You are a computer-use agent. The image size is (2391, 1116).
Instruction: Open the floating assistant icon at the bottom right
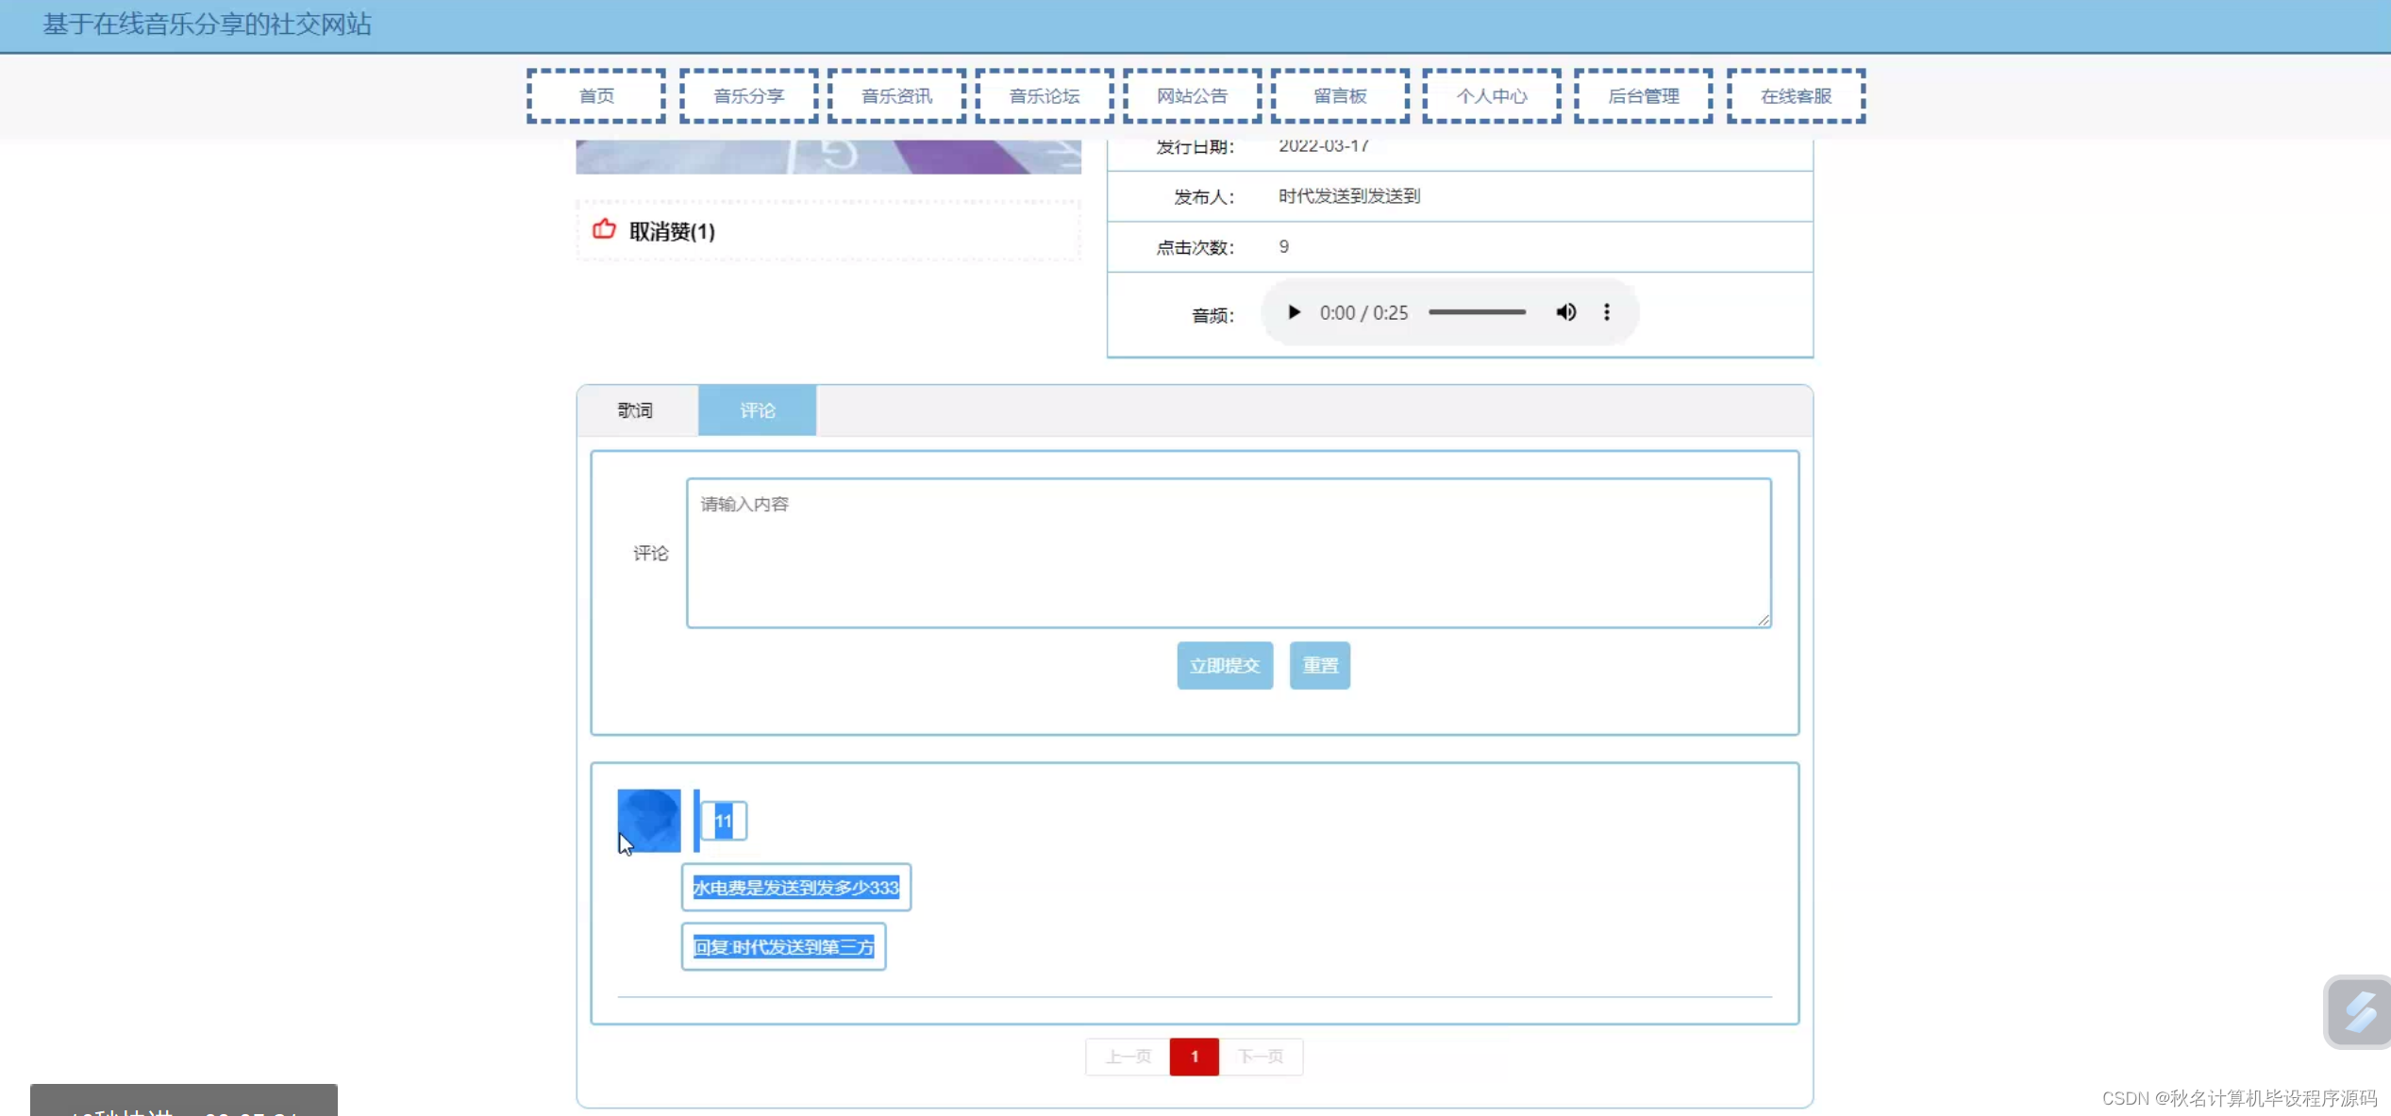pyautogui.click(x=2358, y=1011)
